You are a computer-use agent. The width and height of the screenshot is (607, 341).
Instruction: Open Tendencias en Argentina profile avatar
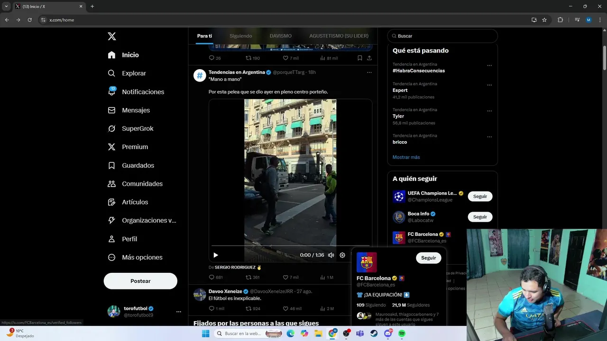(200, 75)
